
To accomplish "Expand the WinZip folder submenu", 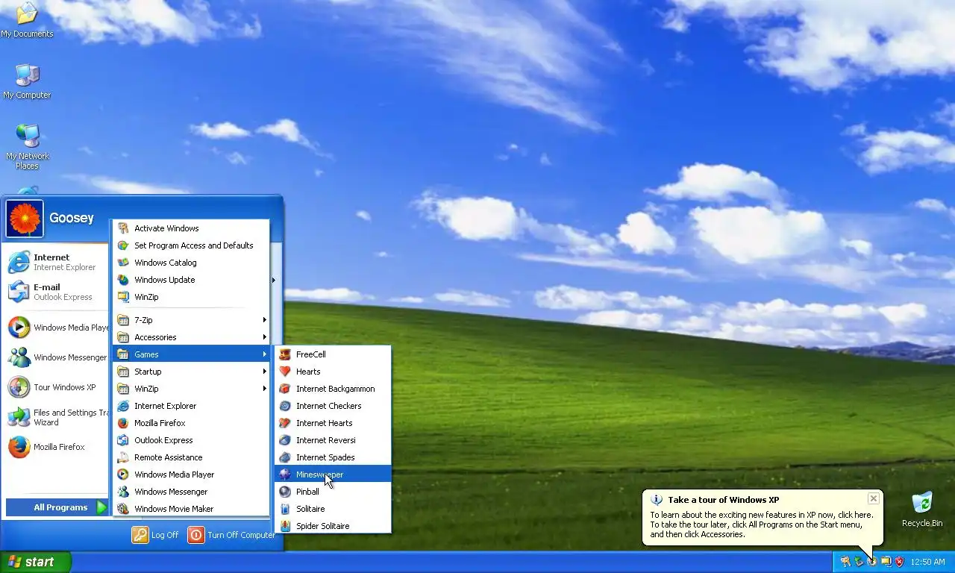I will tap(191, 389).
